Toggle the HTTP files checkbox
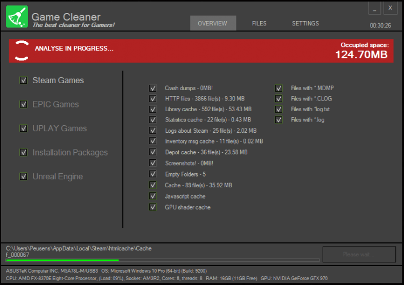 coord(152,99)
